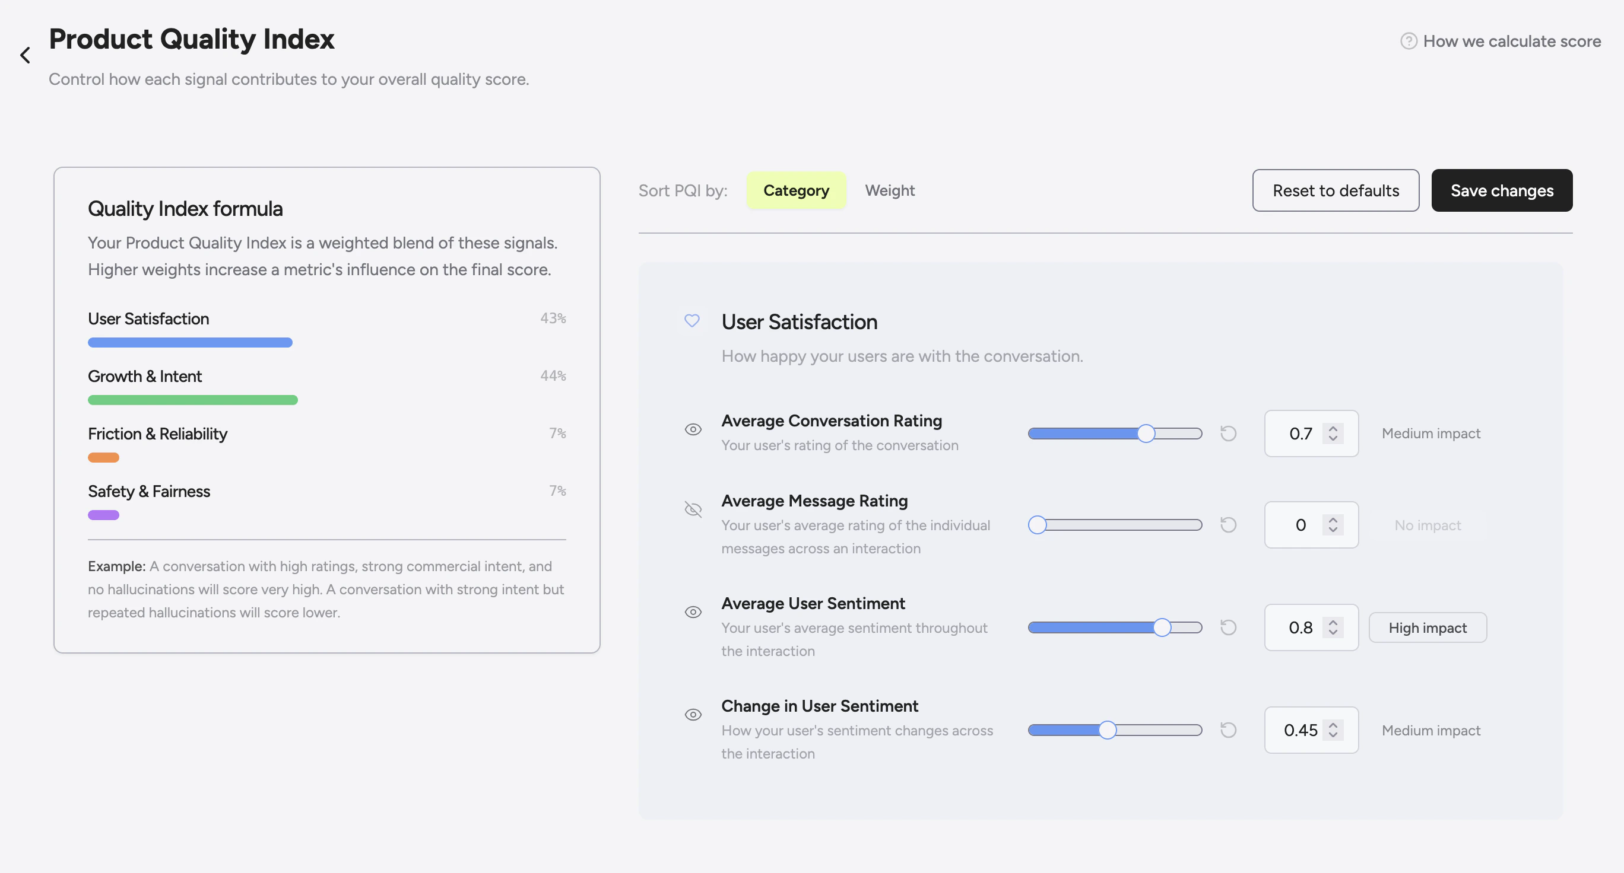Reset the Average User Sentiment weight
Image resolution: width=1624 pixels, height=873 pixels.
tap(1229, 627)
